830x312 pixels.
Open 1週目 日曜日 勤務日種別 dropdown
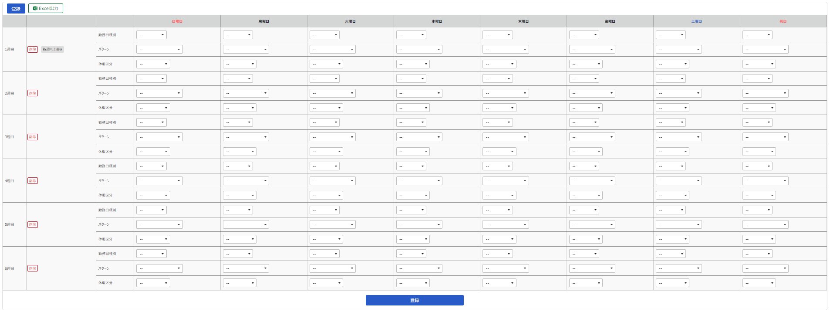coord(152,35)
